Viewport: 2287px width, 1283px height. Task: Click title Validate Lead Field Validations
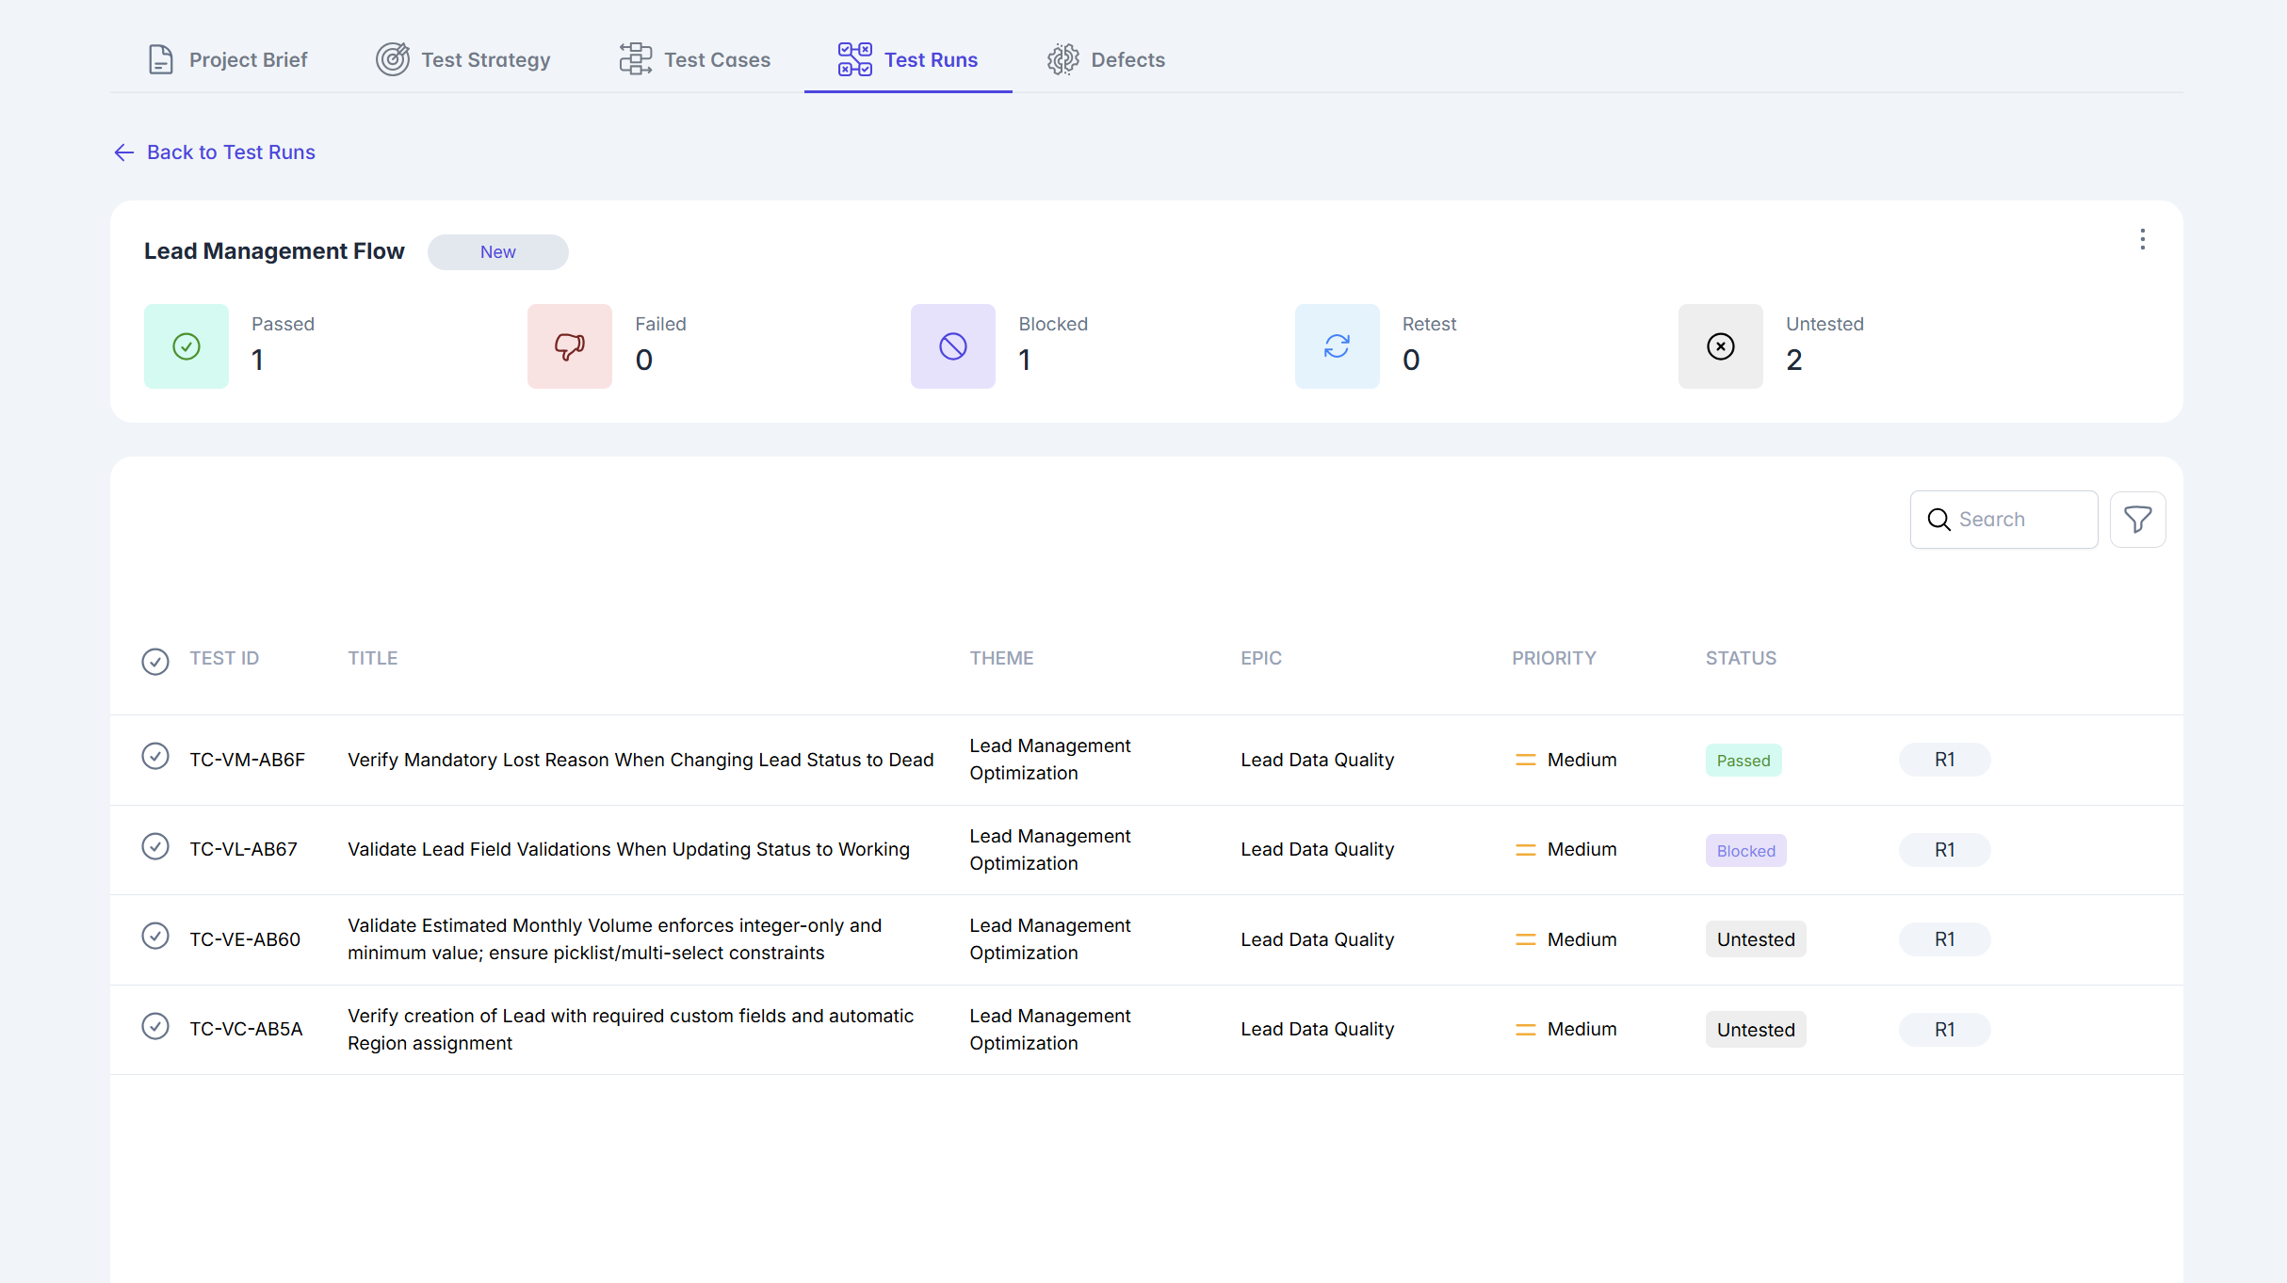628,849
